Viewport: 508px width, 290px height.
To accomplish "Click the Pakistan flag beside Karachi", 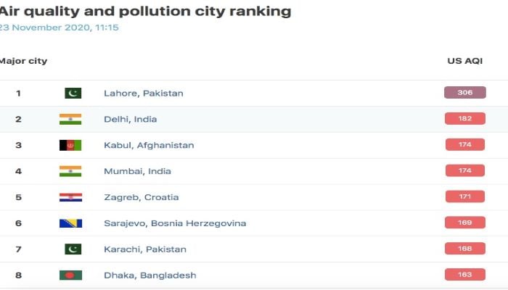I will 73,249.
